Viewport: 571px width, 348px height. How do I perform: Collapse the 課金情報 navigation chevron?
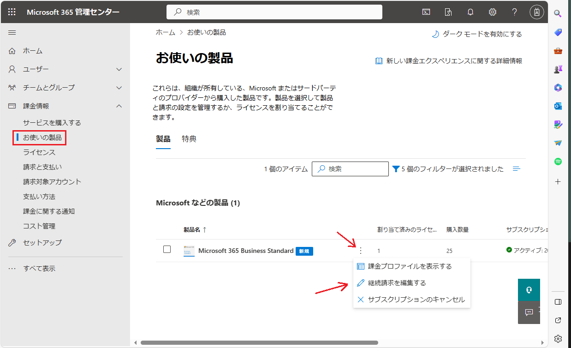tap(119, 106)
